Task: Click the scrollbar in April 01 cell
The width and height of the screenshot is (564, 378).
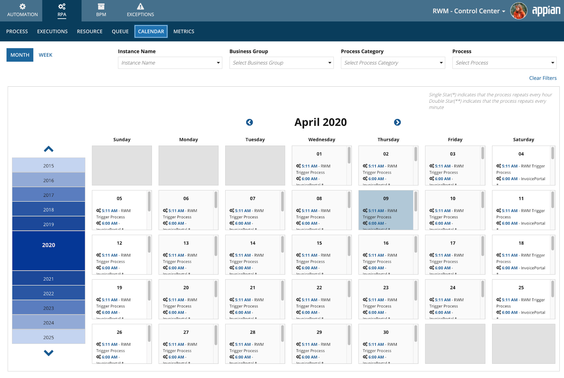Action: pos(349,155)
